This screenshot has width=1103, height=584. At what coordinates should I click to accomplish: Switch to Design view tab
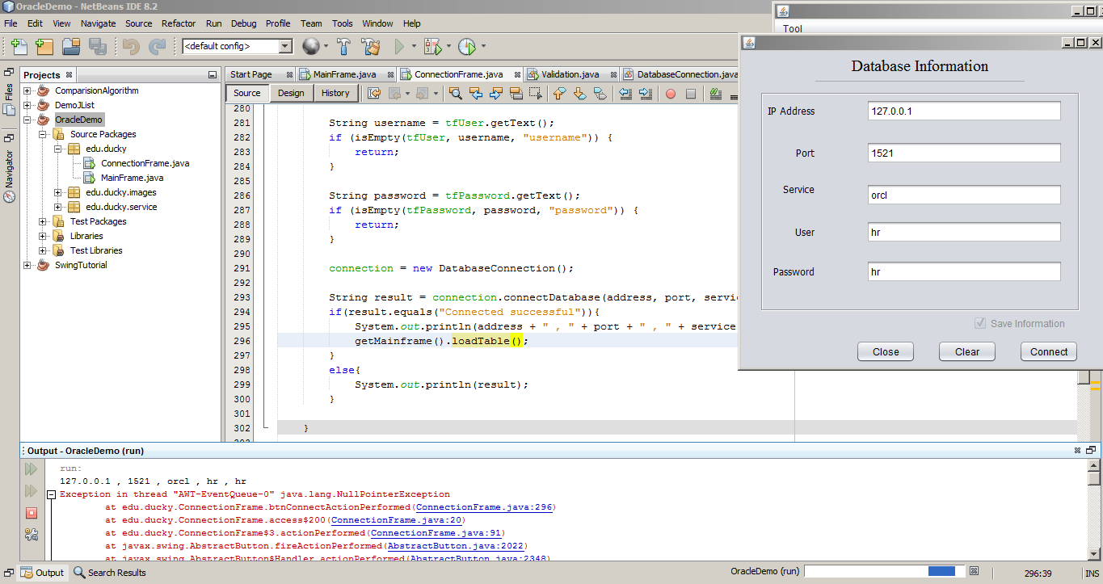(291, 93)
